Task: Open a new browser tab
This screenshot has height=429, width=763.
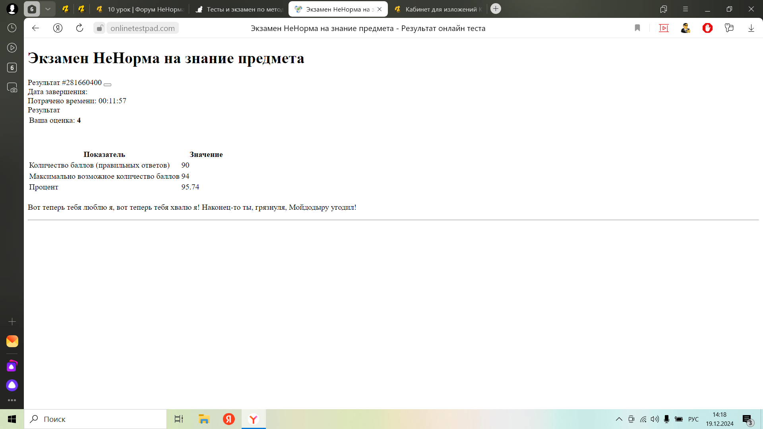Action: tap(496, 9)
